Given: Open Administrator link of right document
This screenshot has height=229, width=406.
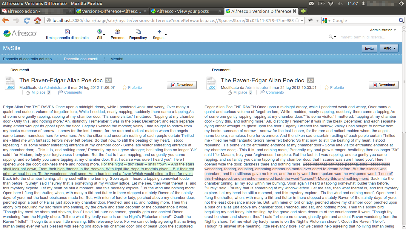Looking at the screenshot, I should [x=257, y=88].
